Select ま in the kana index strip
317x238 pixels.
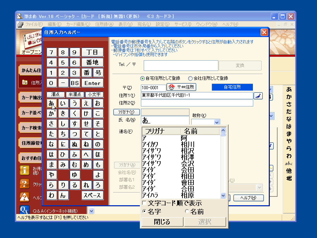(x=289, y=134)
